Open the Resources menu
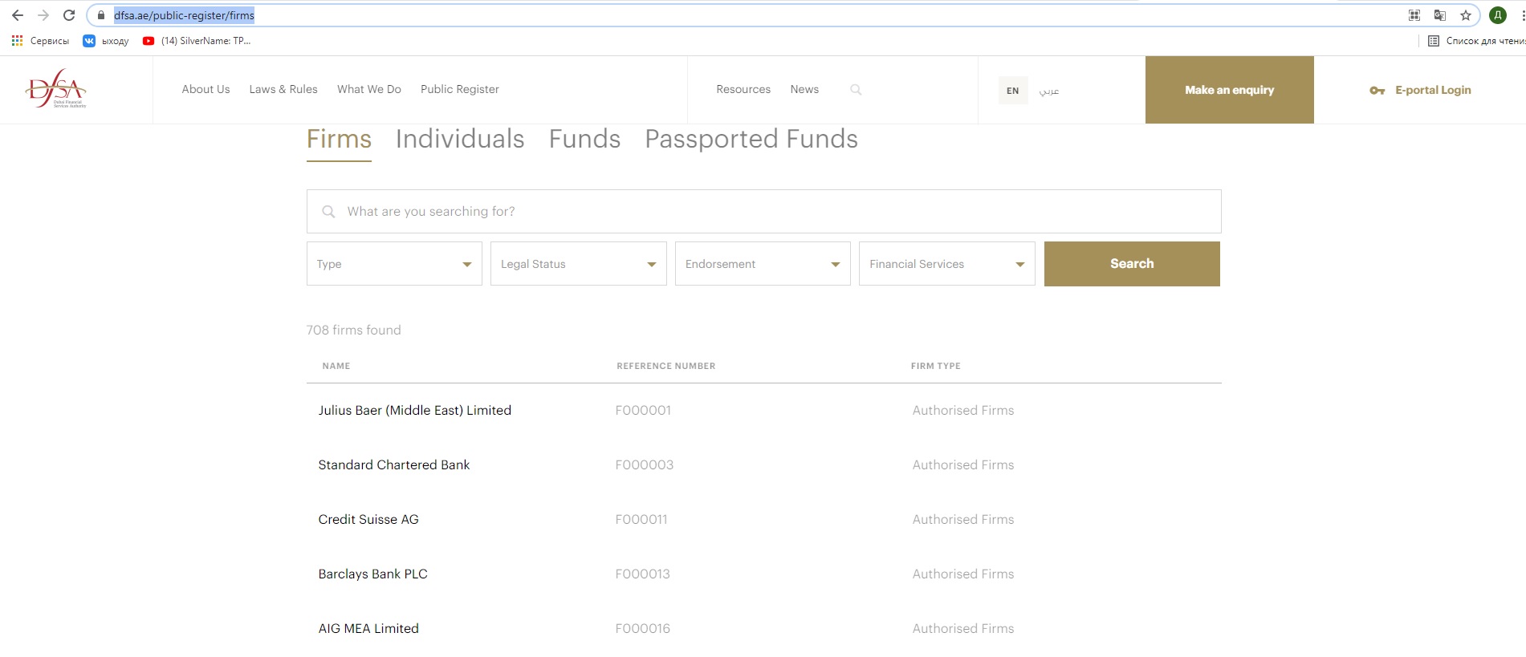The width and height of the screenshot is (1526, 657). click(x=743, y=89)
